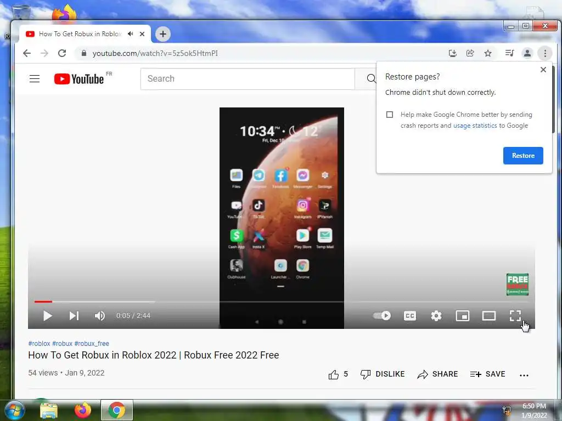Click the Restore button

(x=523, y=156)
